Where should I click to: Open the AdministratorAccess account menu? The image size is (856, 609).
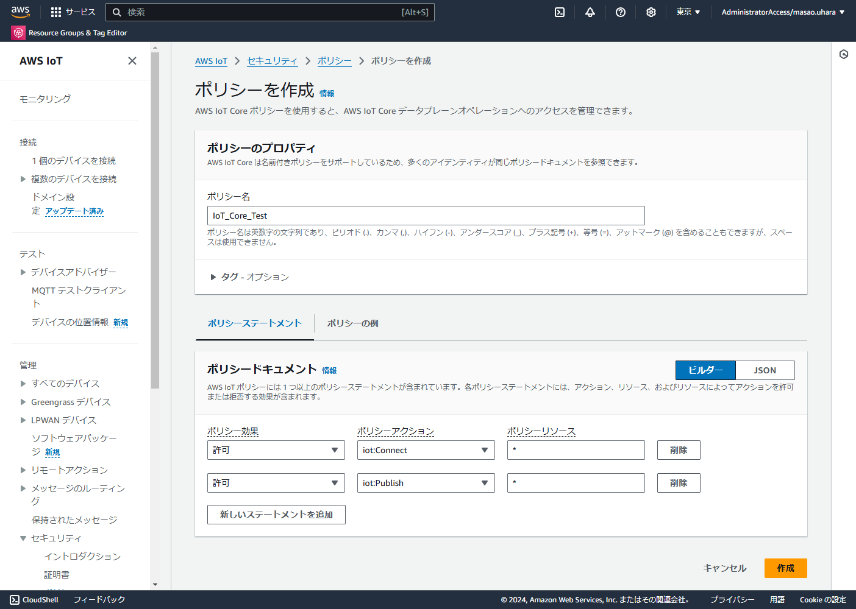[783, 12]
